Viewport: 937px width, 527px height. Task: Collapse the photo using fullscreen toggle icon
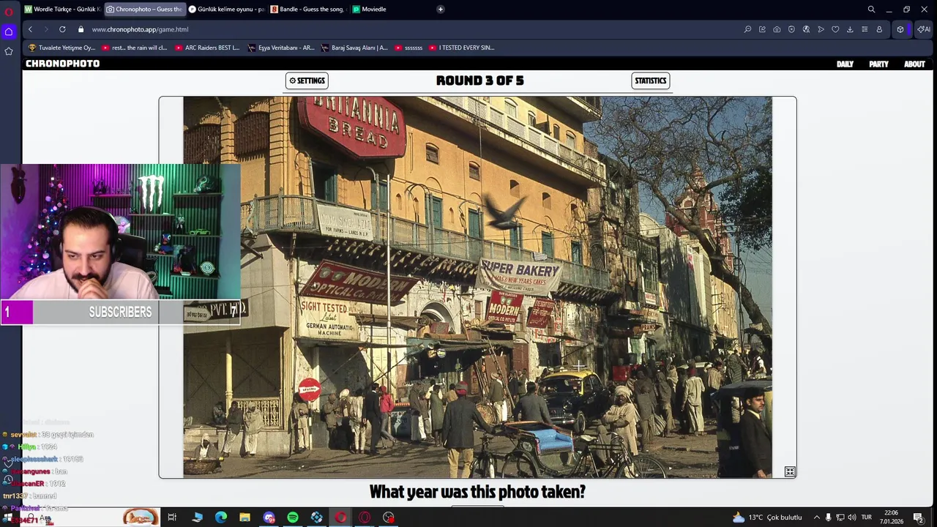[x=790, y=471]
